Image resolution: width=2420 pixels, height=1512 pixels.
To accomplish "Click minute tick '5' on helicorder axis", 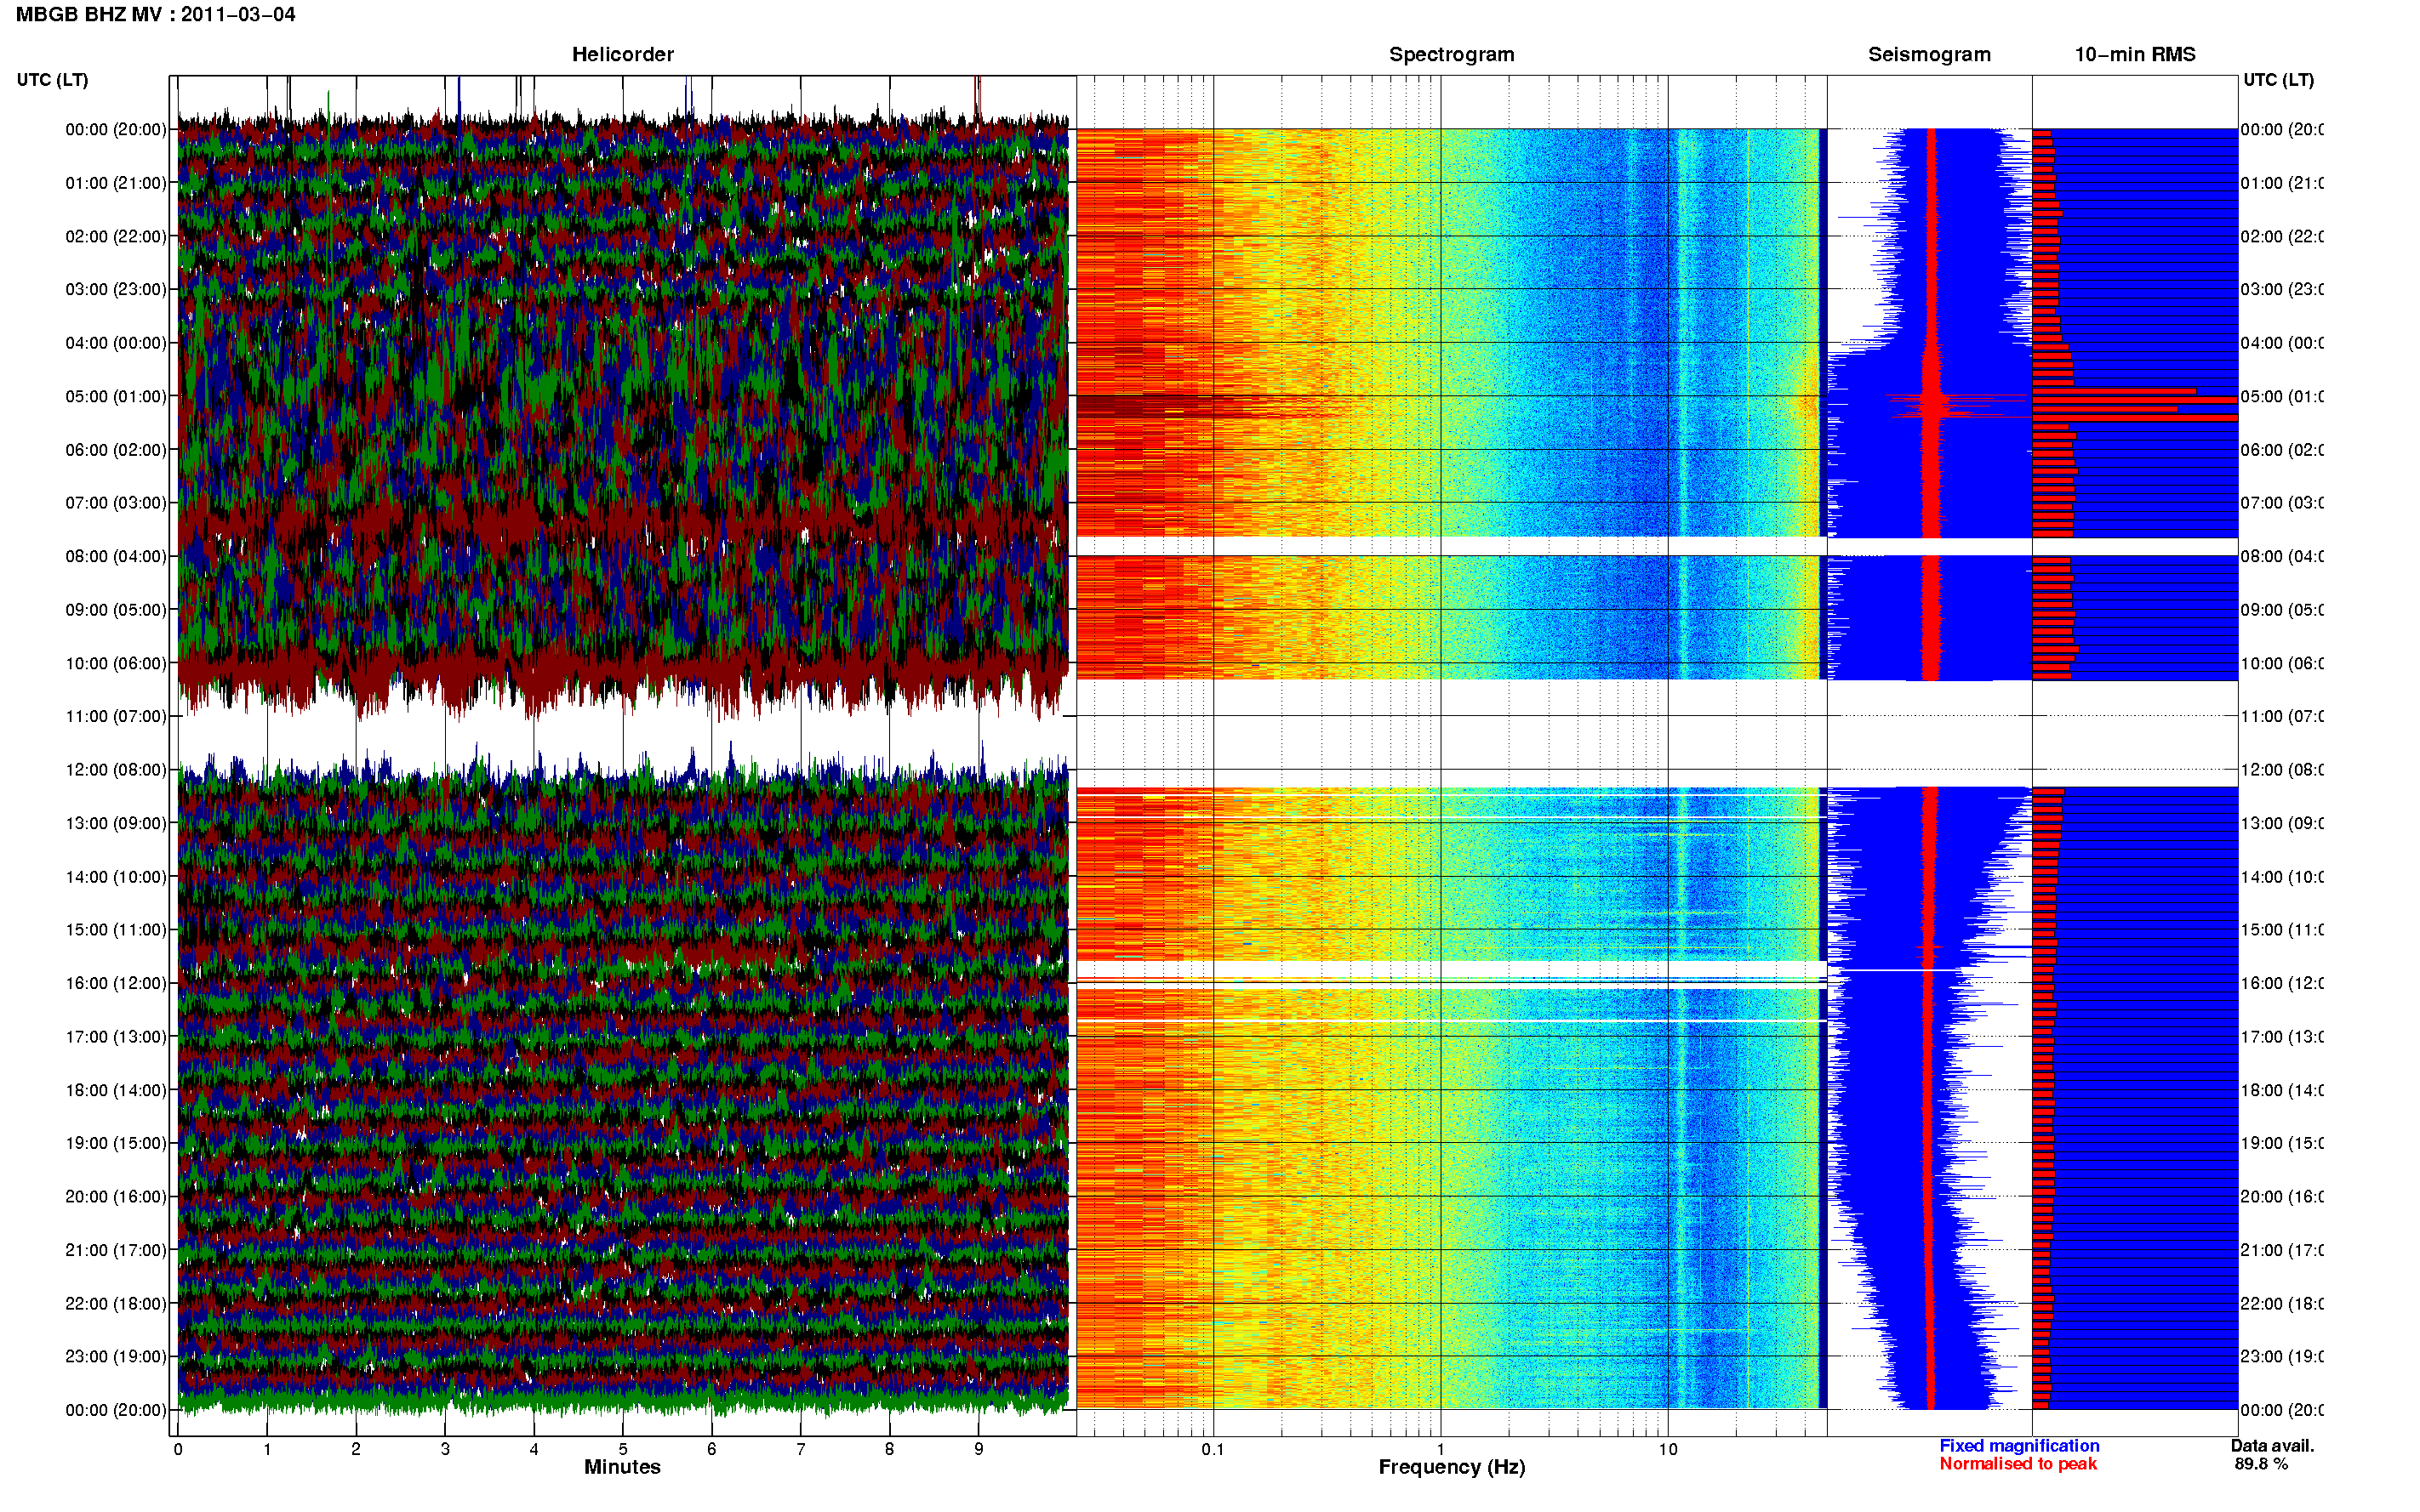I will 623,1449.
